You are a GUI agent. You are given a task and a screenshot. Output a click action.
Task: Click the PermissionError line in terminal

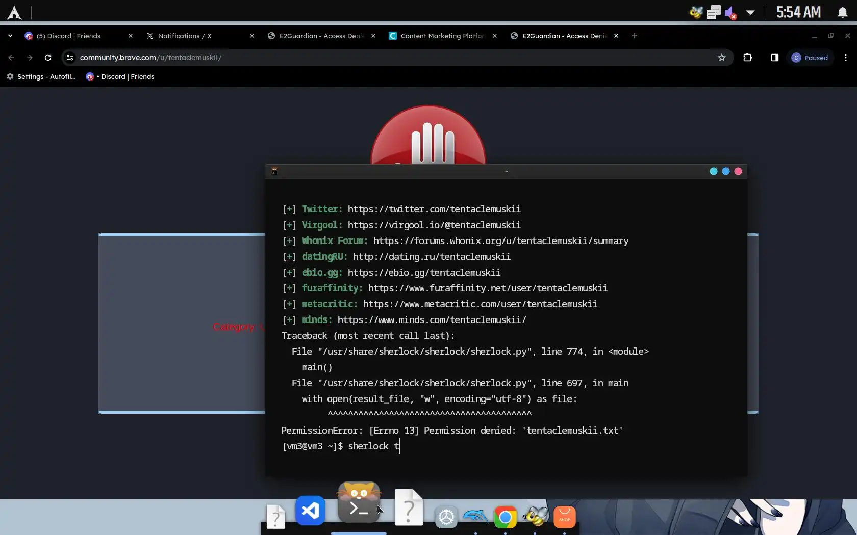452,431
